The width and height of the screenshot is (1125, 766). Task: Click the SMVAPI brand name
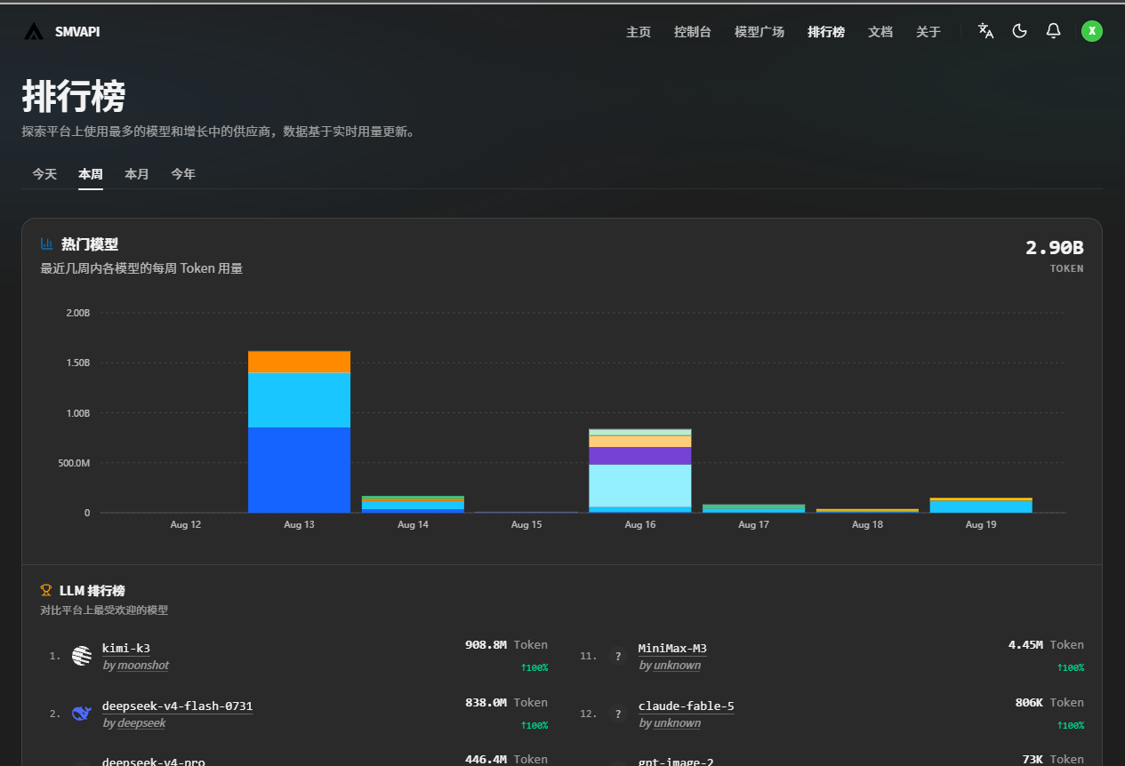point(77,31)
